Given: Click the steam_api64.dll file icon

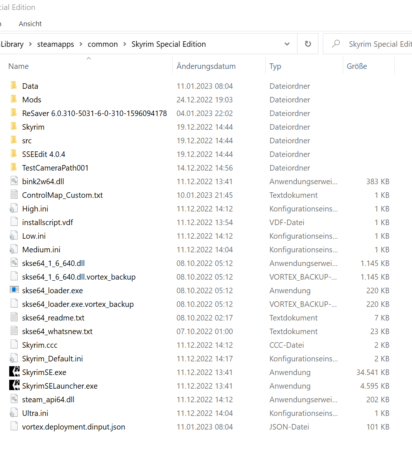Looking at the screenshot, I should pos(14,399).
